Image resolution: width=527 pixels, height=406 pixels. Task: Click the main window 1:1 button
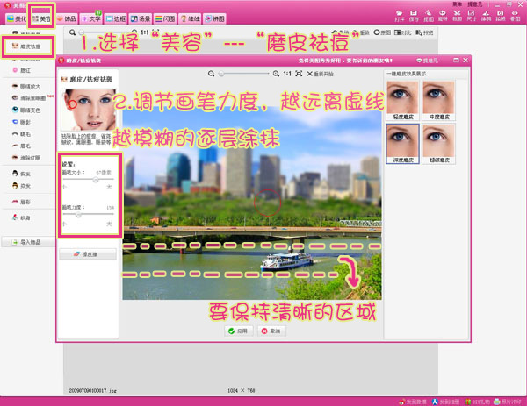coord(145,32)
